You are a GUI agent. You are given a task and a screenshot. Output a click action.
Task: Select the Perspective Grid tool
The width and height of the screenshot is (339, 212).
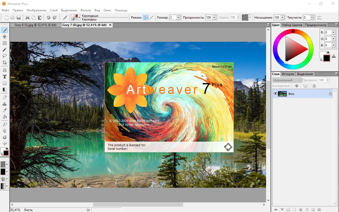pyautogui.click(x=5, y=70)
